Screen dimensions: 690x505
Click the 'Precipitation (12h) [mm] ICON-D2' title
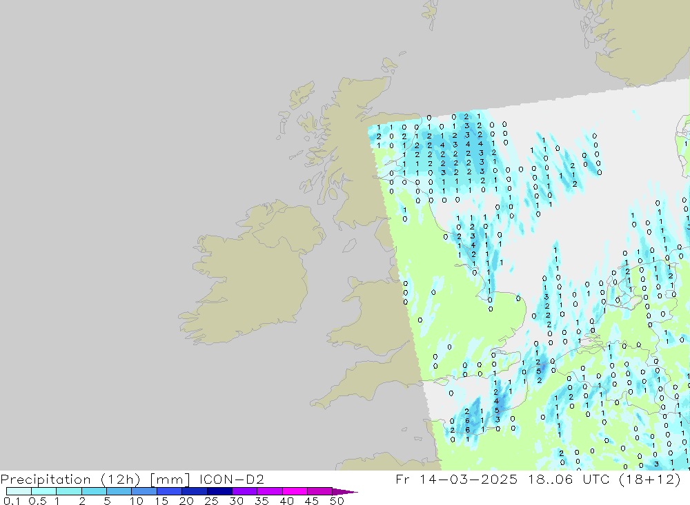coord(132,479)
